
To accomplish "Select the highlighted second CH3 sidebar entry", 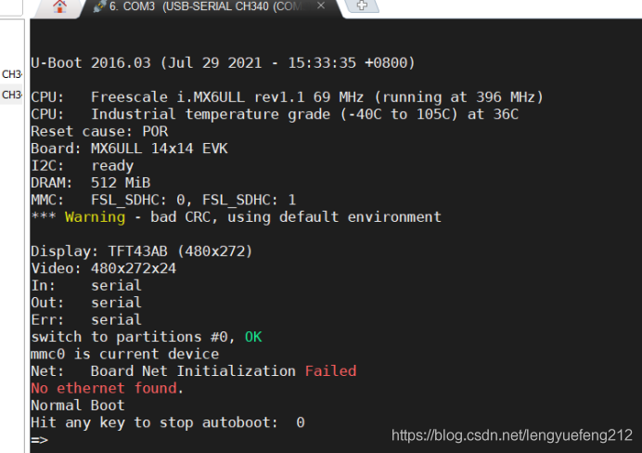I will click(12, 95).
